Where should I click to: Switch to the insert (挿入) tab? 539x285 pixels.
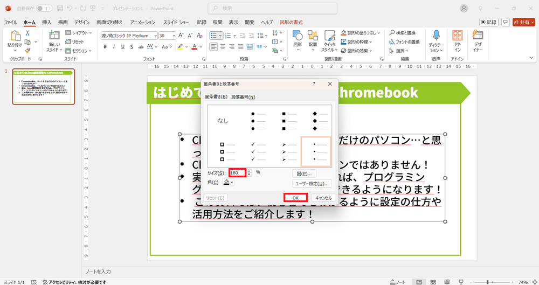tap(47, 22)
